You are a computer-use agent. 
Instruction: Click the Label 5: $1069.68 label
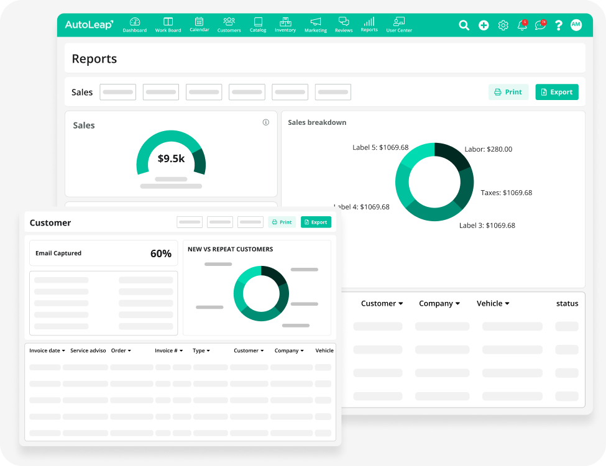[380, 147]
